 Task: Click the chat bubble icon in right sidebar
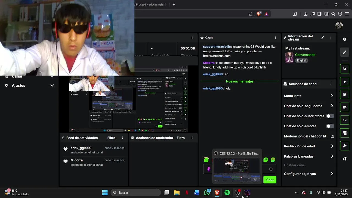[x=345, y=107]
